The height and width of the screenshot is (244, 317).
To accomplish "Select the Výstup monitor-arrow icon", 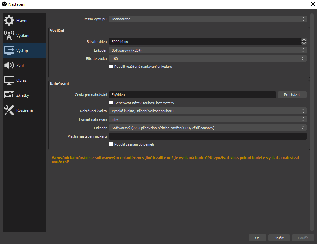I will point(9,51).
